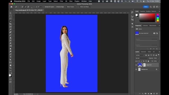169x95 pixels.
Task: Toggle lock all padlock icon
Action: pos(148,61)
